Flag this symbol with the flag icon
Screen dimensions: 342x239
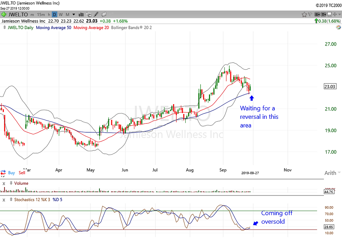point(310,15)
